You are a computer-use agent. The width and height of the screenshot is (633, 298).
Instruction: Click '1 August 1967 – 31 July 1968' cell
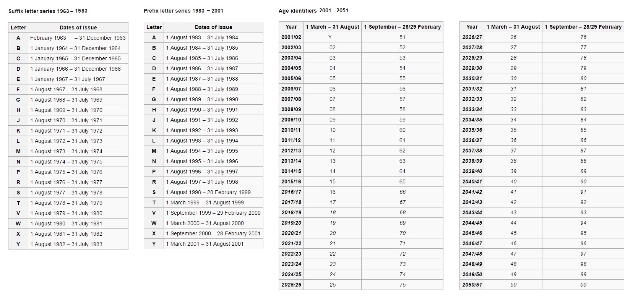78,89
